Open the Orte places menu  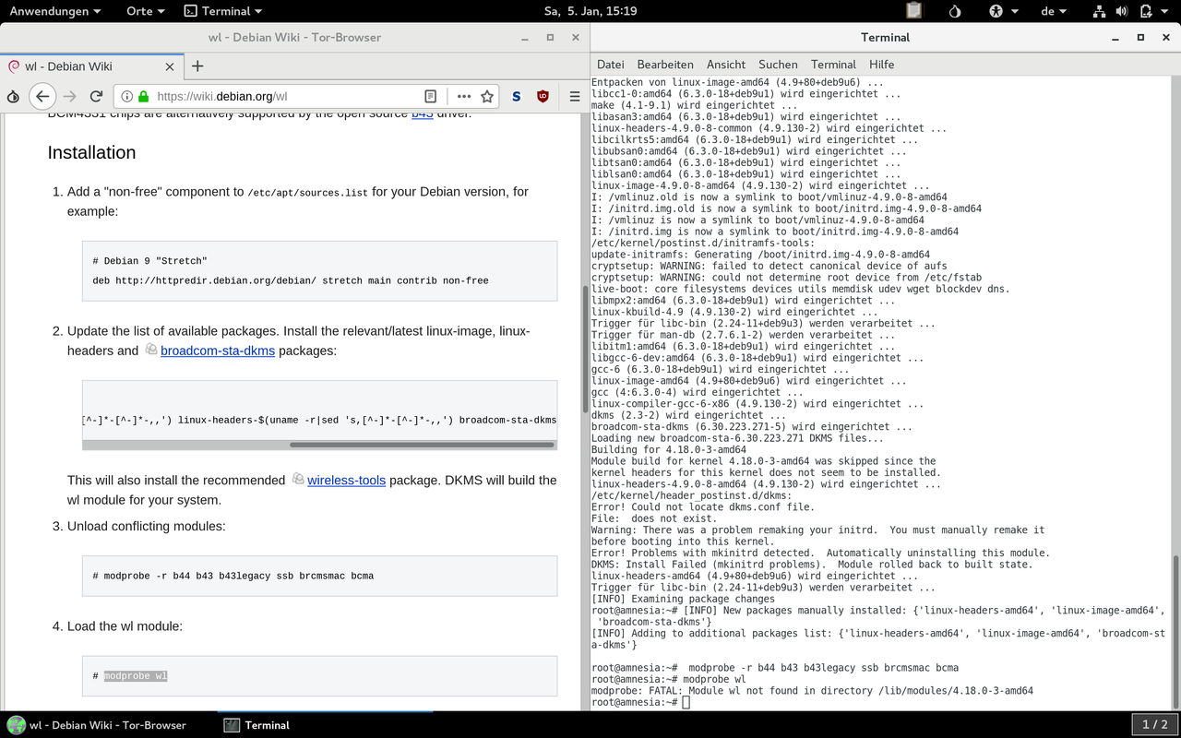click(145, 11)
